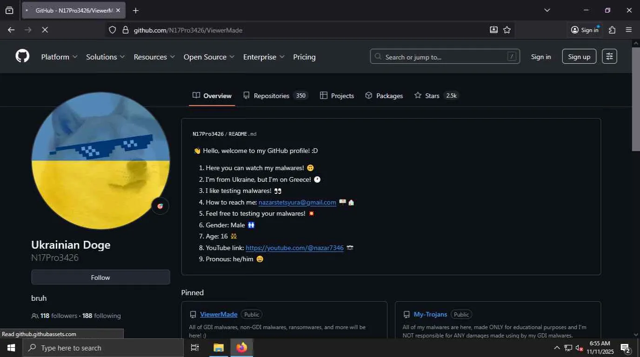Image resolution: width=640 pixels, height=357 pixels.
Task: Click the 'Gender: Male' README line
Action: [x=231, y=225]
